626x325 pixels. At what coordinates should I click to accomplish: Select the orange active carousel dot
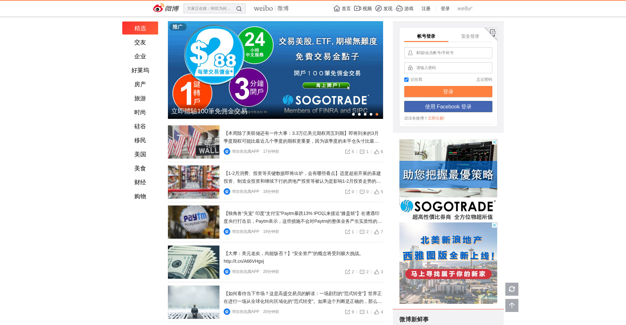tap(377, 114)
